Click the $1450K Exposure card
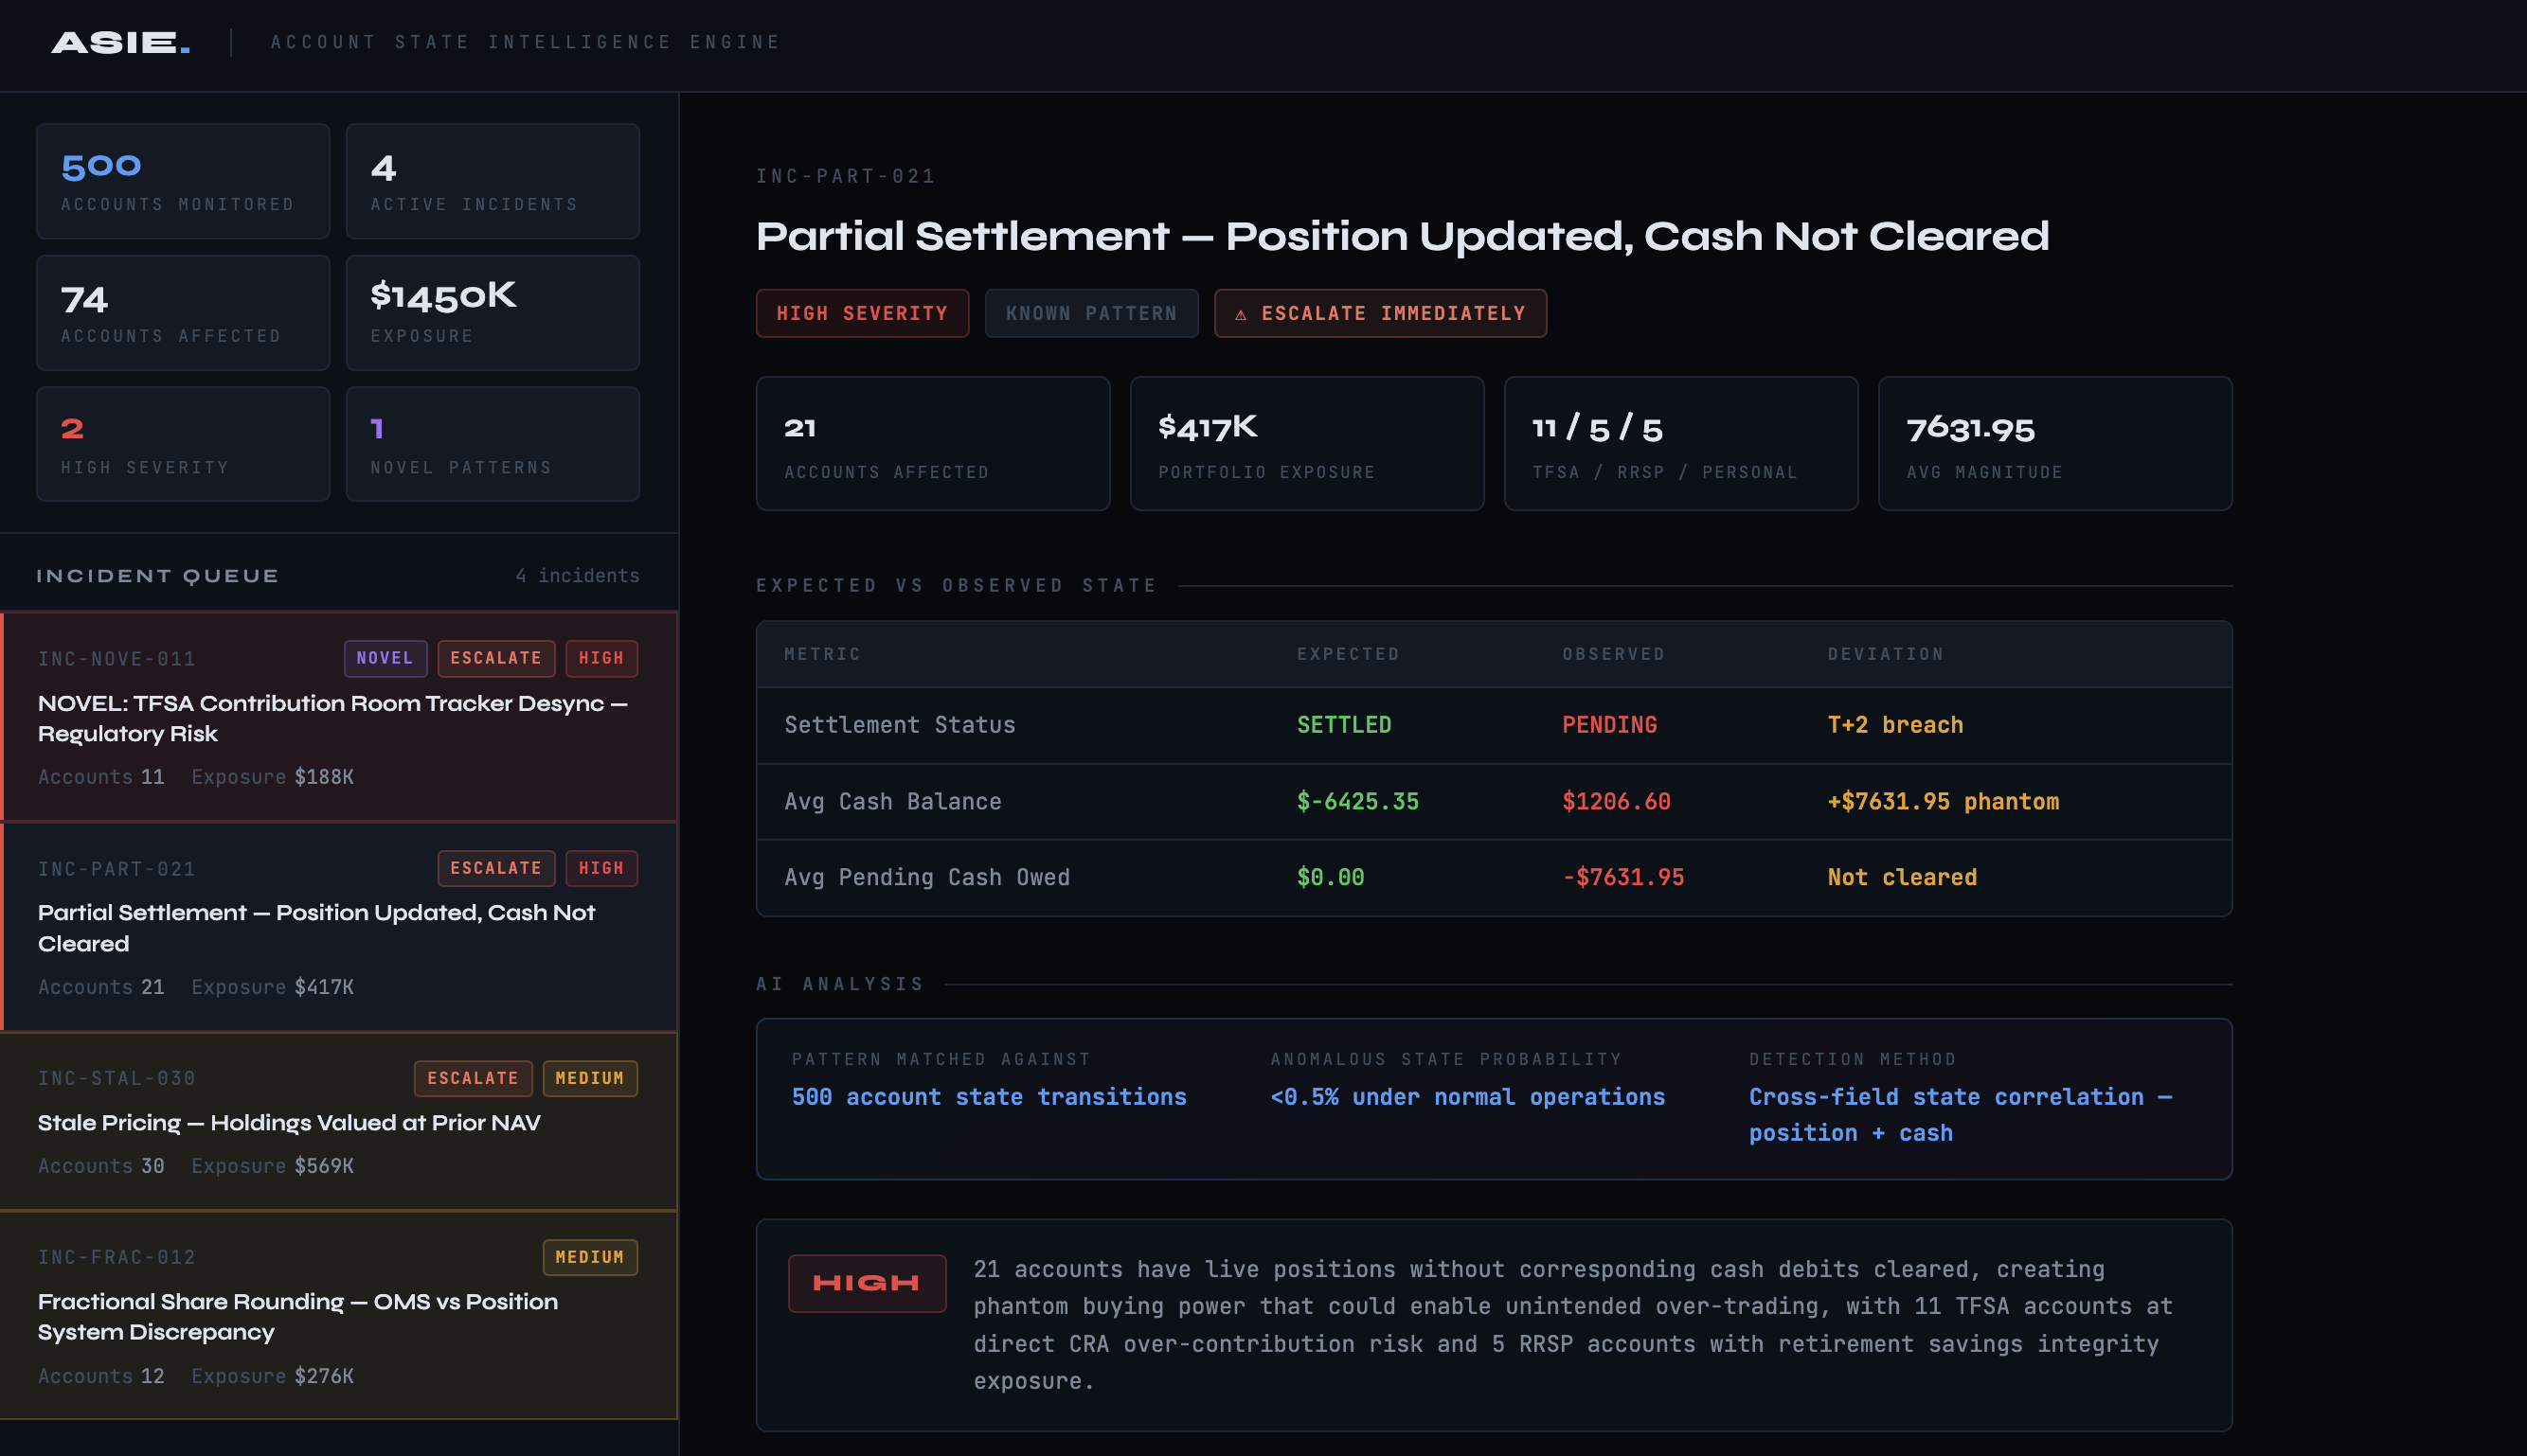This screenshot has width=2527, height=1456. tap(493, 313)
